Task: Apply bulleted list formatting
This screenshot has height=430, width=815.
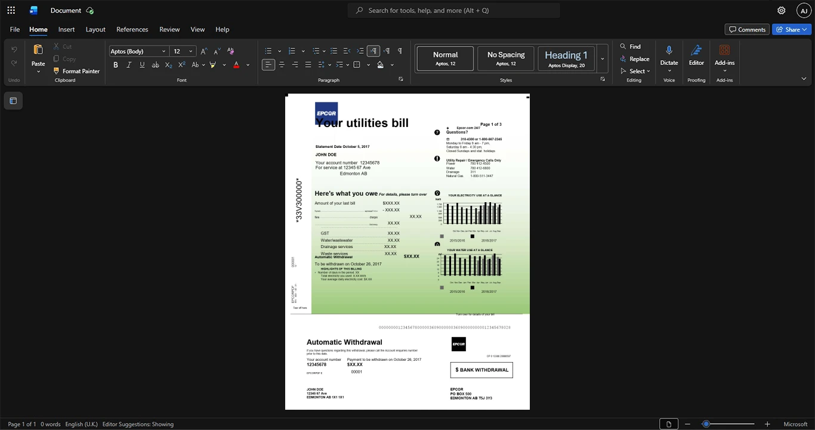Action: tap(268, 51)
